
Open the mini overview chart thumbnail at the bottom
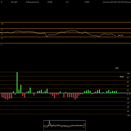pyautogui.click(x=65, y=125)
